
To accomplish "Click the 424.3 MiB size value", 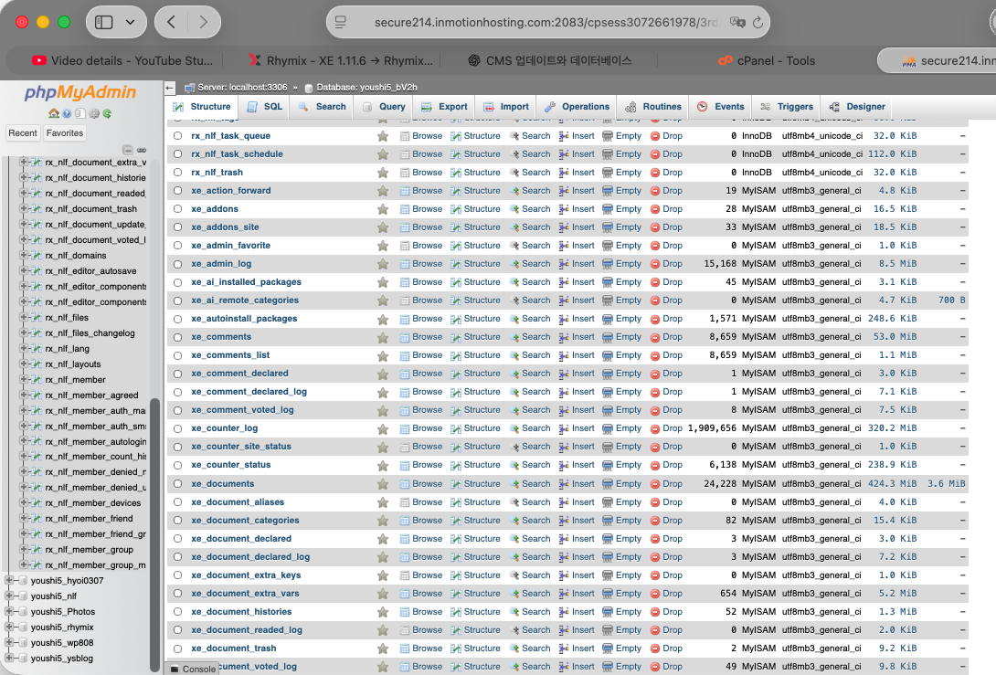I will coord(892,484).
